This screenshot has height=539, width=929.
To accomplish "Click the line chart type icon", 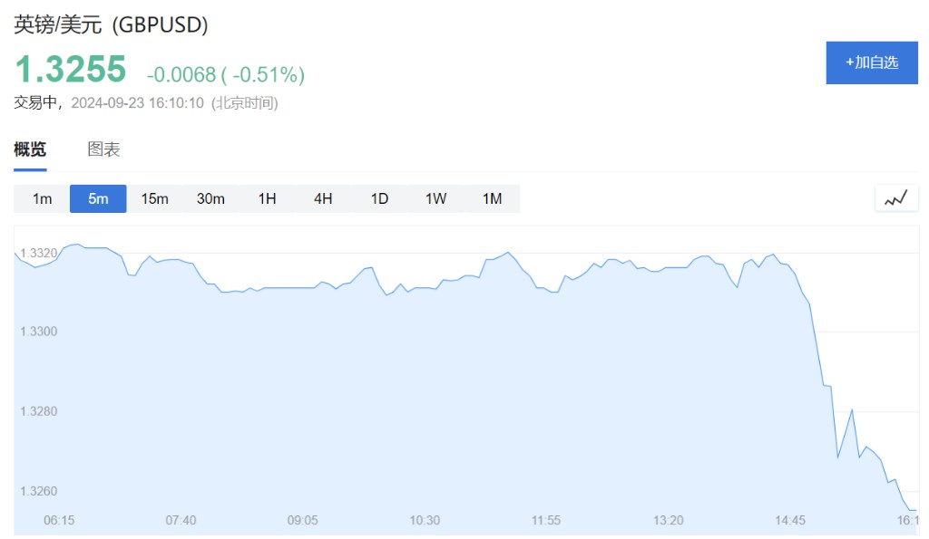I will pyautogui.click(x=896, y=198).
